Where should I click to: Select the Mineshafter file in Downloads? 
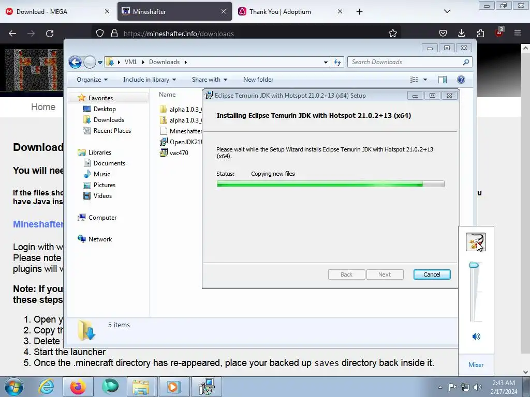181,131
